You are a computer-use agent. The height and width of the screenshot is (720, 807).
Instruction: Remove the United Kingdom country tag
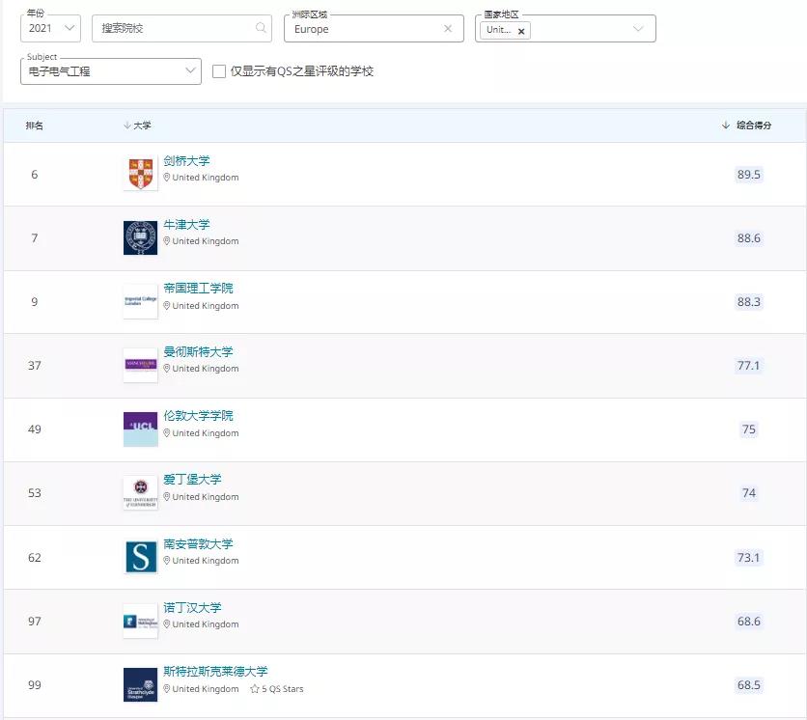(521, 31)
